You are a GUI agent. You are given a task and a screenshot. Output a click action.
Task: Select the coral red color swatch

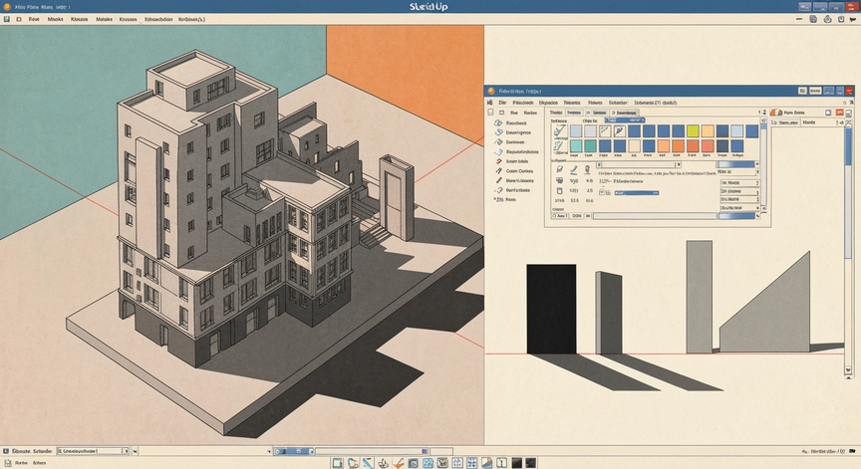point(708,146)
